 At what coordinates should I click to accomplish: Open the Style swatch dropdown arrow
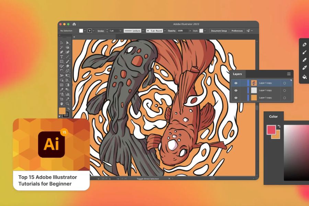[205, 31]
